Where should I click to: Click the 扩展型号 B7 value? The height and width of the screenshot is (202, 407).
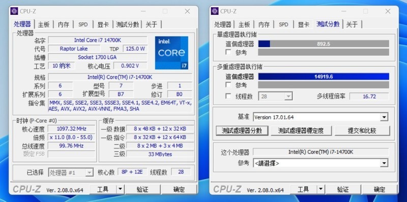tap(121, 94)
